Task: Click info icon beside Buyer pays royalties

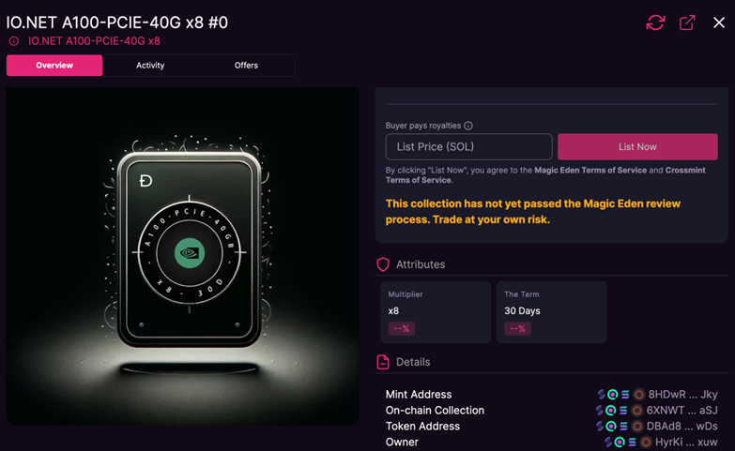Action: [x=468, y=126]
